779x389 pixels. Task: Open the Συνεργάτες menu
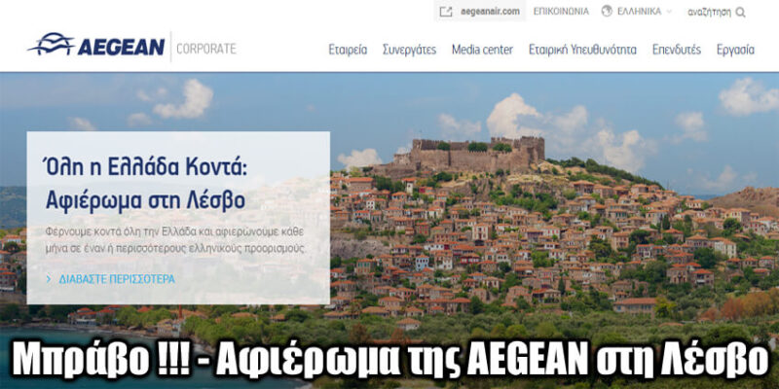[409, 50]
